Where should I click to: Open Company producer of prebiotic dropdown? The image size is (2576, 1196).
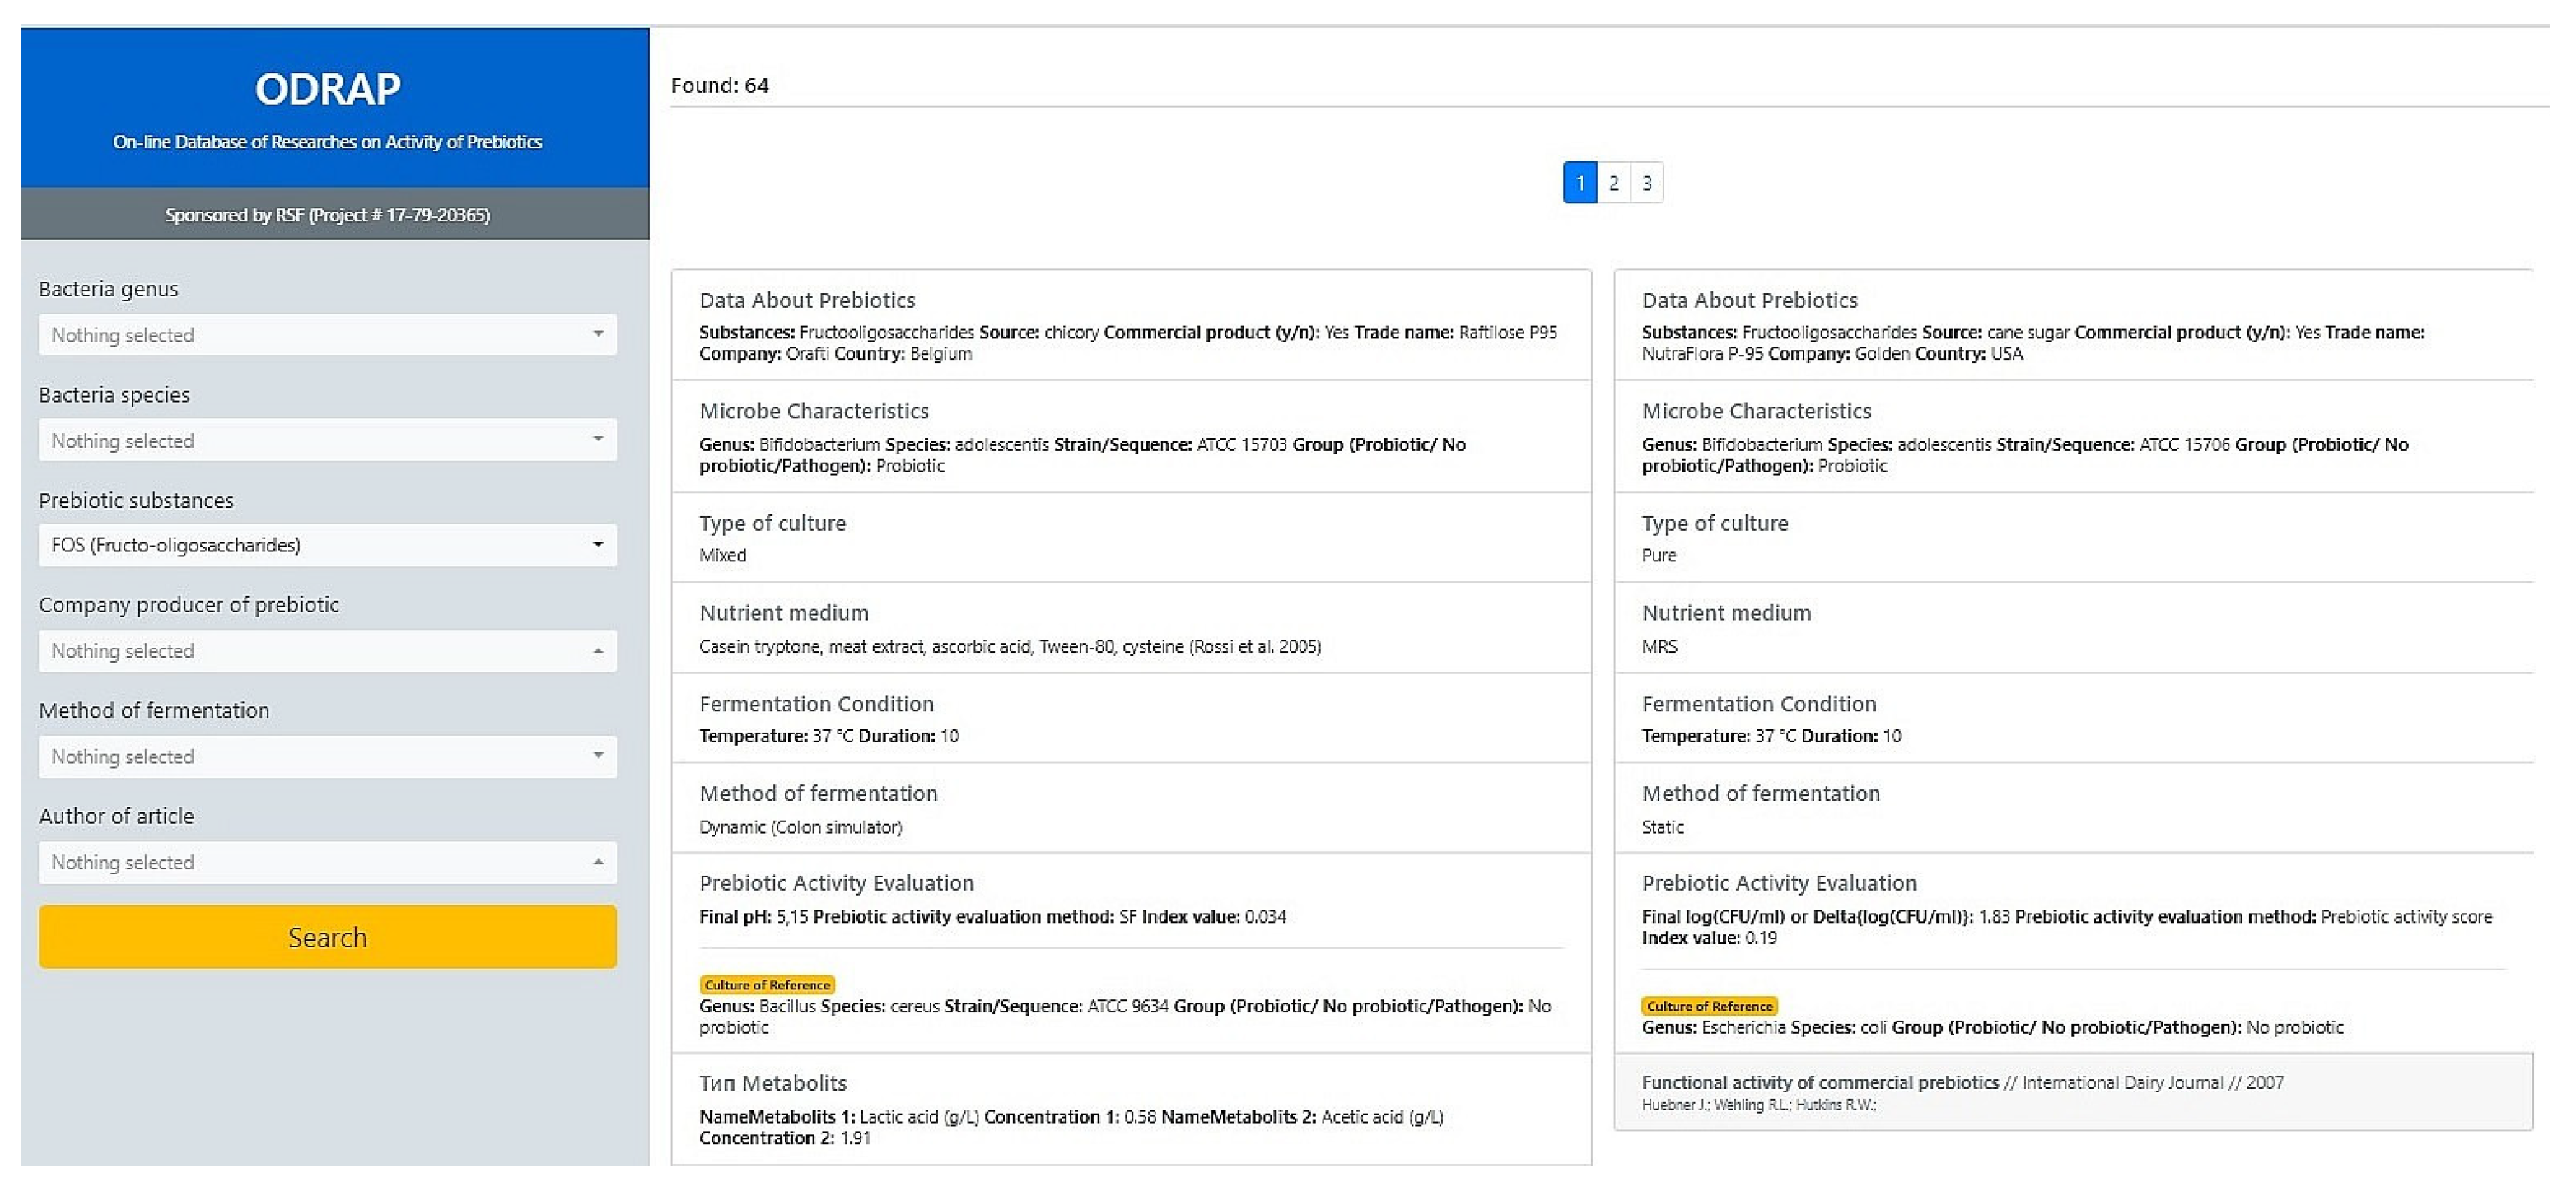tap(327, 651)
